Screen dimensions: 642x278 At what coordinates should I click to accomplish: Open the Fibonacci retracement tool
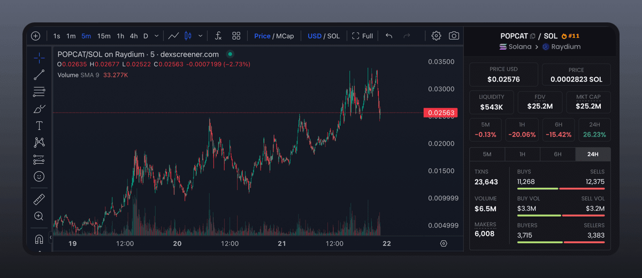(x=39, y=91)
